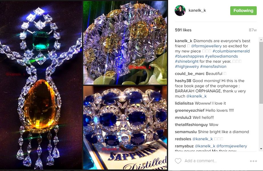Open the sapphire bracelet photo
This screenshot has width=263, height=171.
(x=125, y=127)
